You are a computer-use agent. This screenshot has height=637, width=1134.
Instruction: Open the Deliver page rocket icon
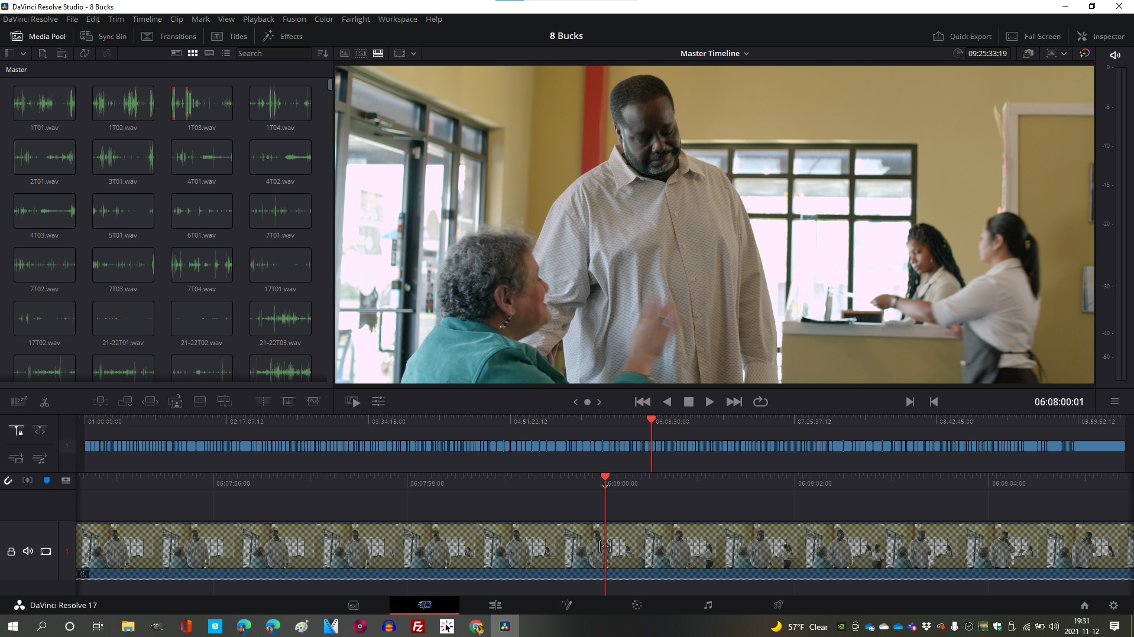point(778,605)
